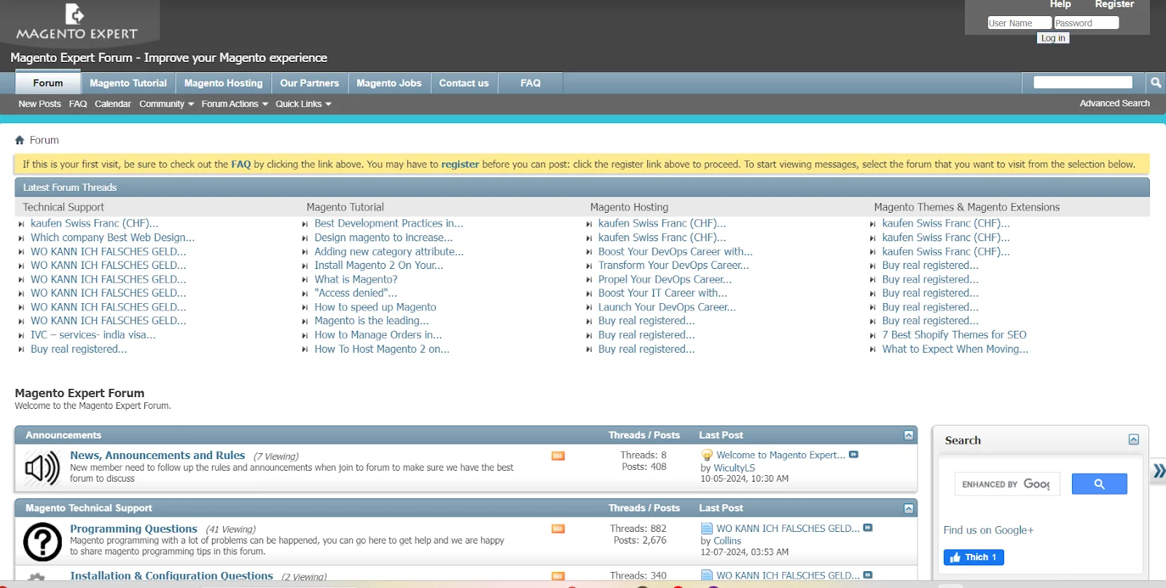The image size is (1166, 588).
Task: Click the Google search button in sidebar
Action: pos(1099,484)
